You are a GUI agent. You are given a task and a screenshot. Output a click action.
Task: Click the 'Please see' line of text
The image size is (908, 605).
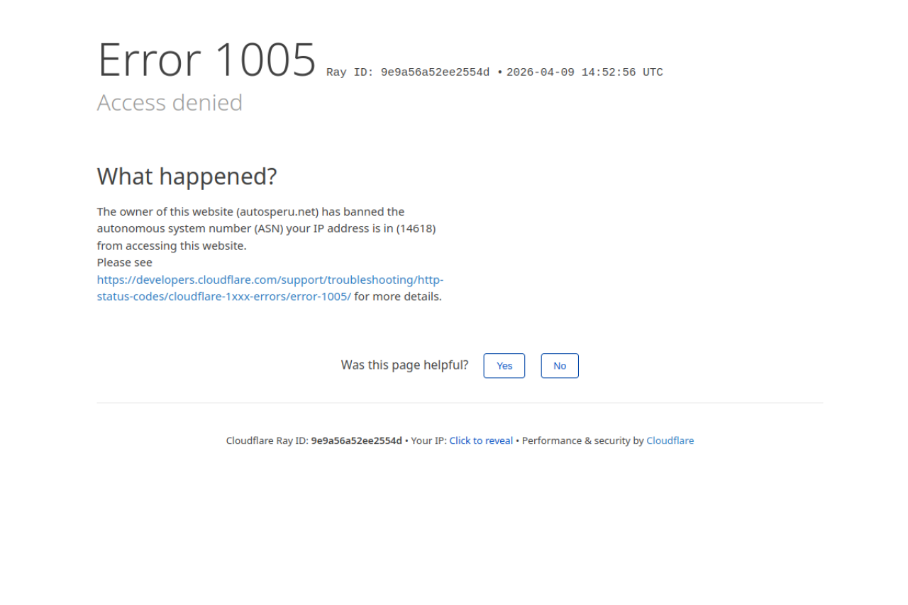(125, 262)
